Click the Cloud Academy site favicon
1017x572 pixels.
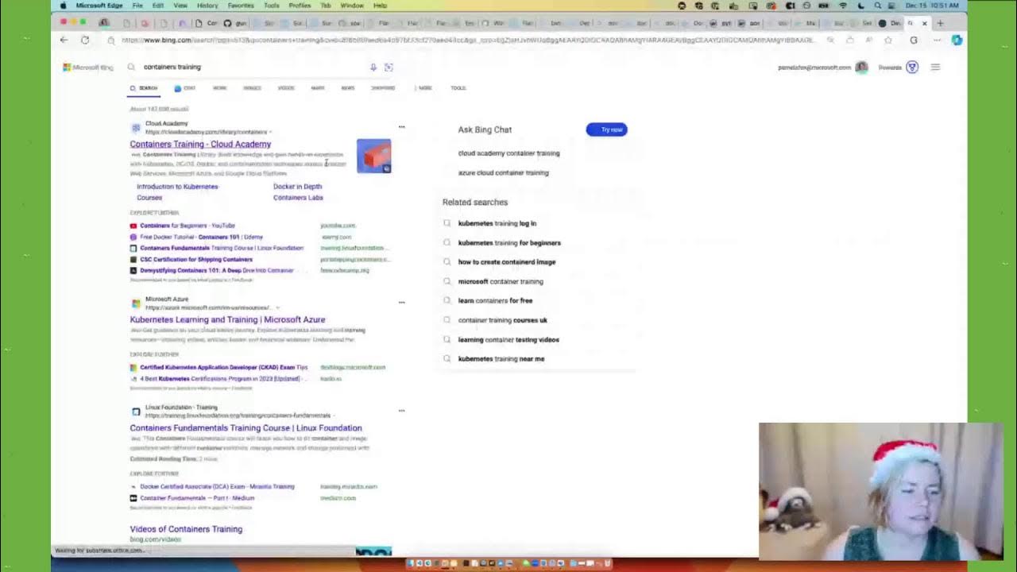[x=136, y=127]
